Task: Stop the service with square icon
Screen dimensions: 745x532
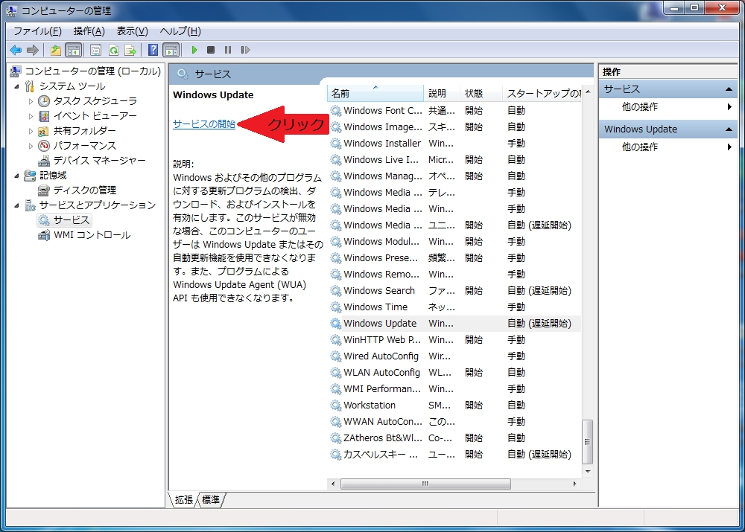Action: click(211, 50)
